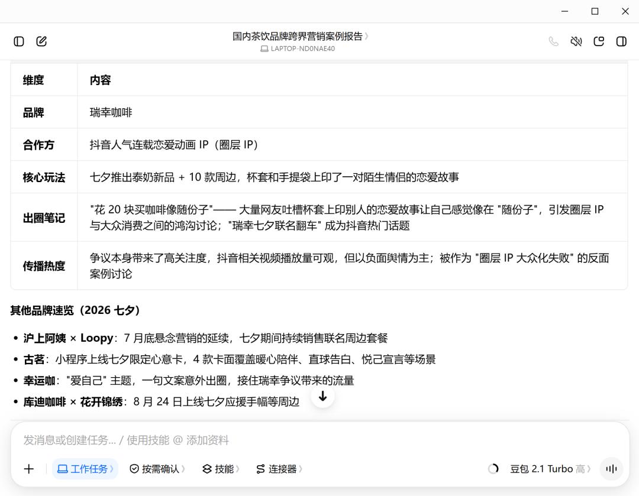Image resolution: width=639 pixels, height=496 pixels.
Task: Close the window
Action: pyautogui.click(x=625, y=11)
